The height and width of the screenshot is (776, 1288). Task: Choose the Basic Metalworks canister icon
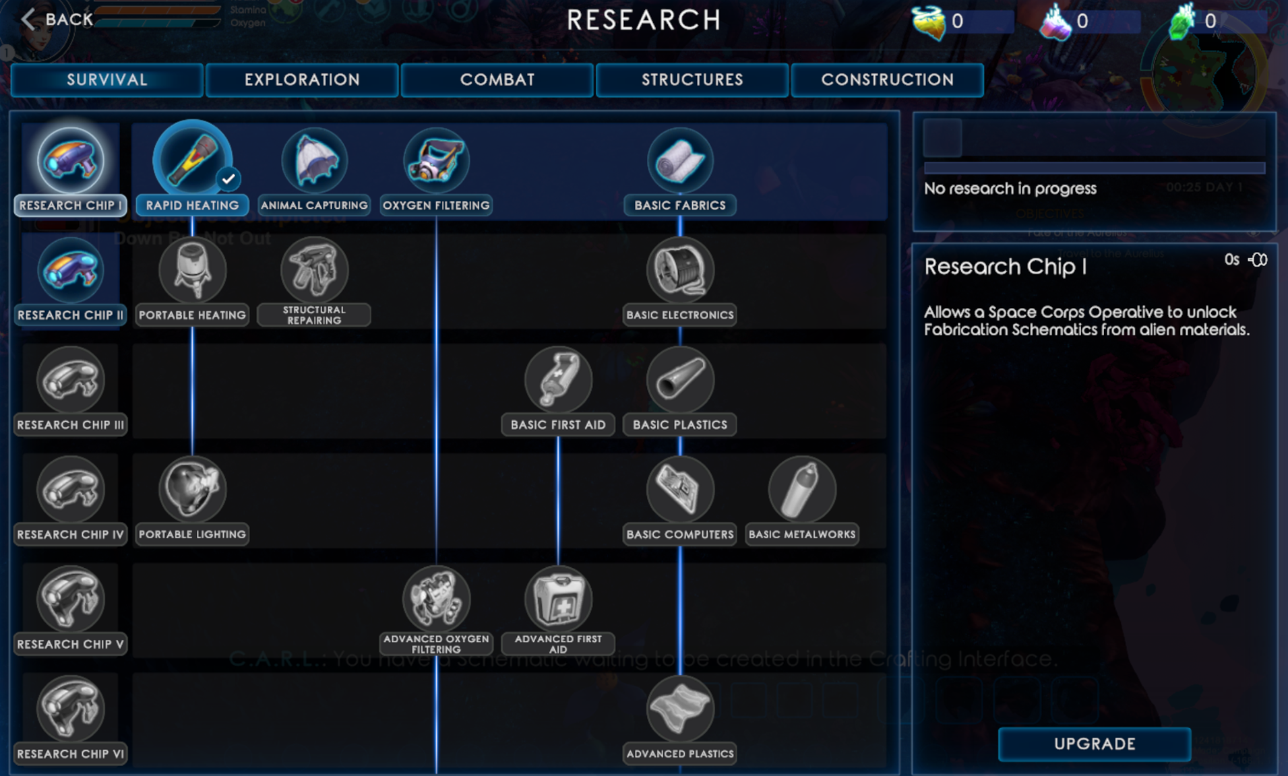802,490
